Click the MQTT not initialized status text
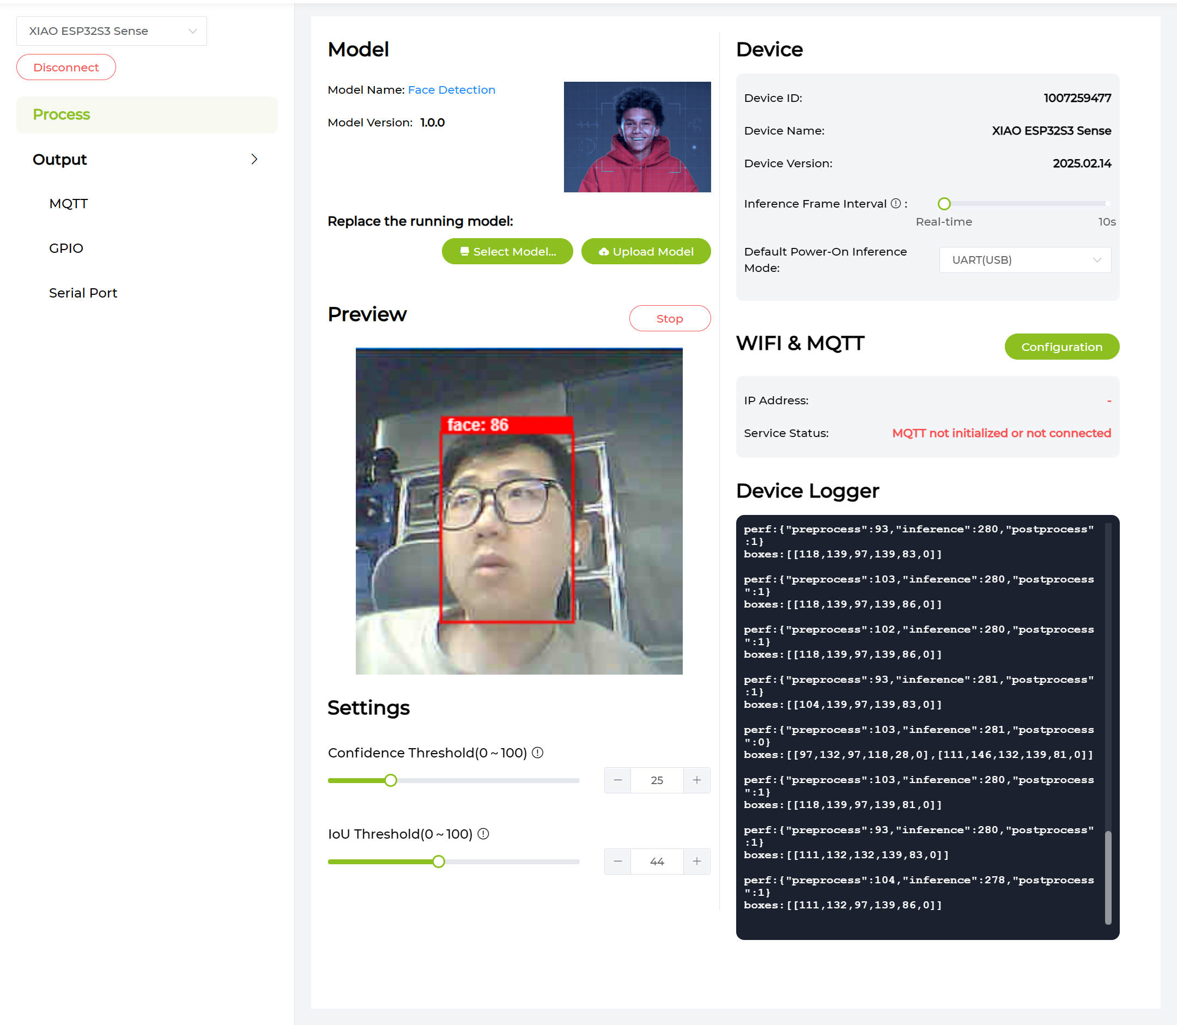This screenshot has width=1177, height=1025. 1002,433
